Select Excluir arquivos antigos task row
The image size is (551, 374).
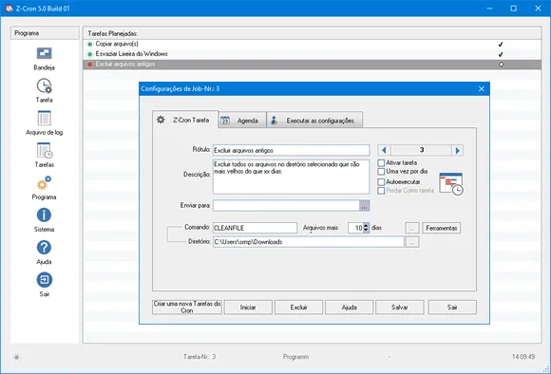[x=312, y=65]
